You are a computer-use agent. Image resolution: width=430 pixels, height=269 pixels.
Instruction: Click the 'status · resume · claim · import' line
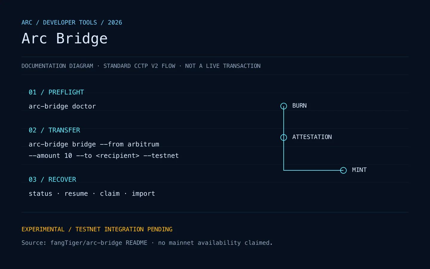[x=92, y=194]
